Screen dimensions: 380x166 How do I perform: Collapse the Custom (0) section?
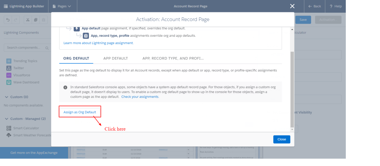17,97
